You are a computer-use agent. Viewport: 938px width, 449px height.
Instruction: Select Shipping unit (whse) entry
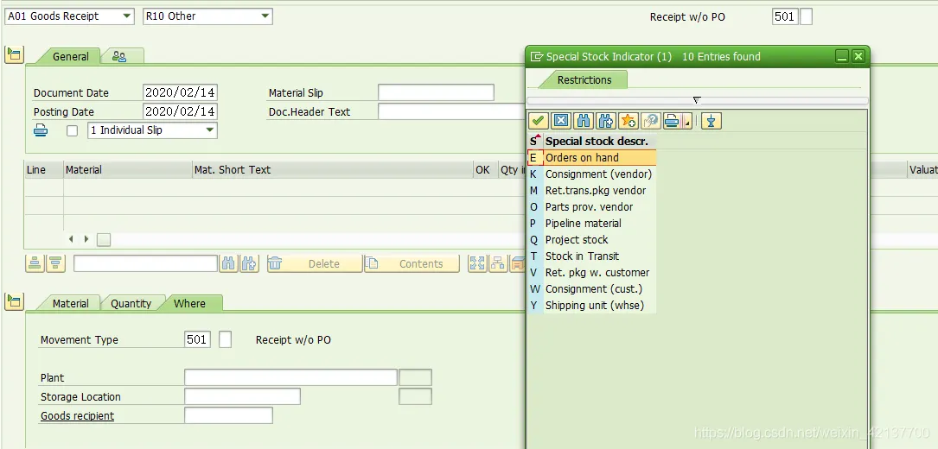591,306
